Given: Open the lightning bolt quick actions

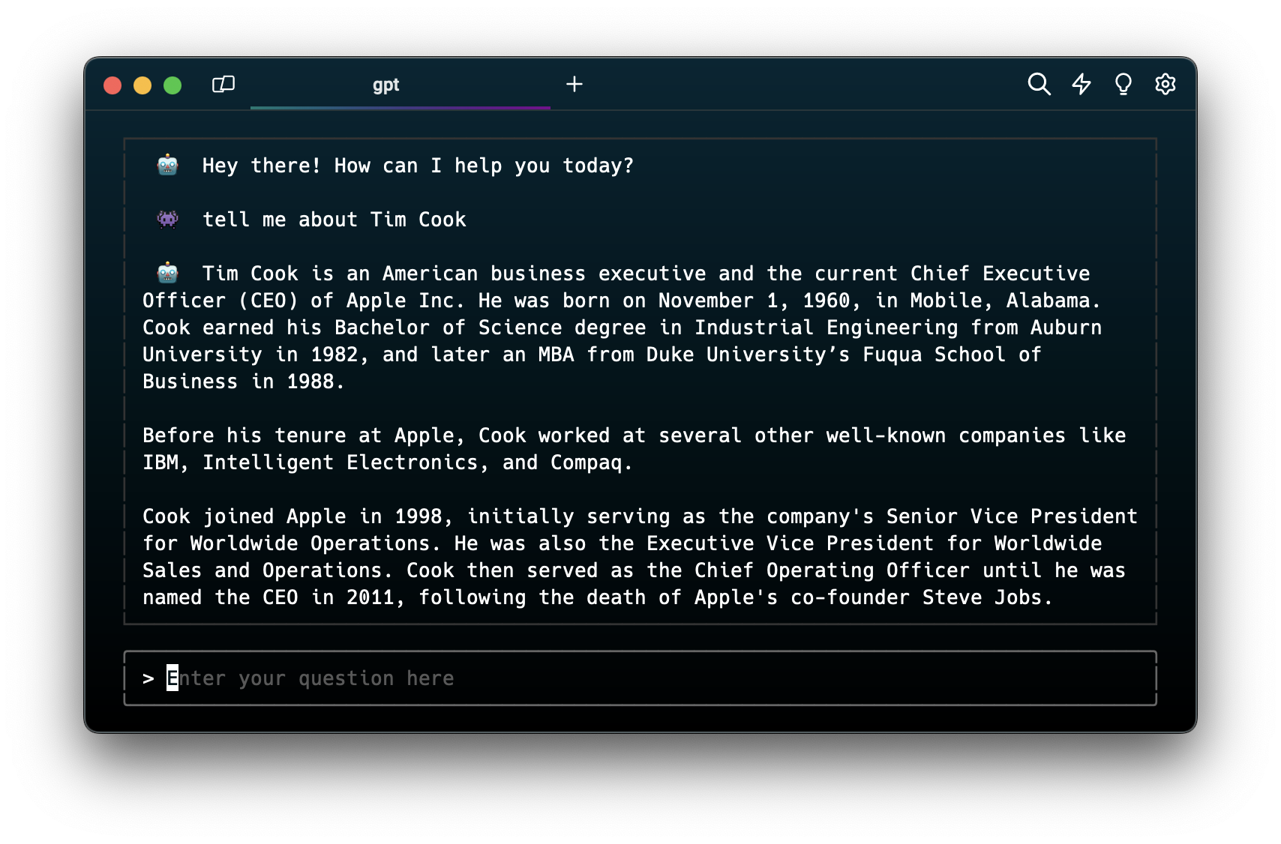Looking at the screenshot, I should pyautogui.click(x=1081, y=84).
